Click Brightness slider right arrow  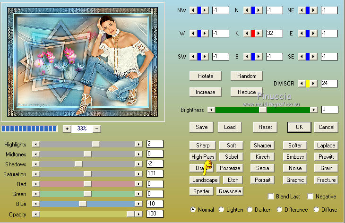(x=314, y=110)
